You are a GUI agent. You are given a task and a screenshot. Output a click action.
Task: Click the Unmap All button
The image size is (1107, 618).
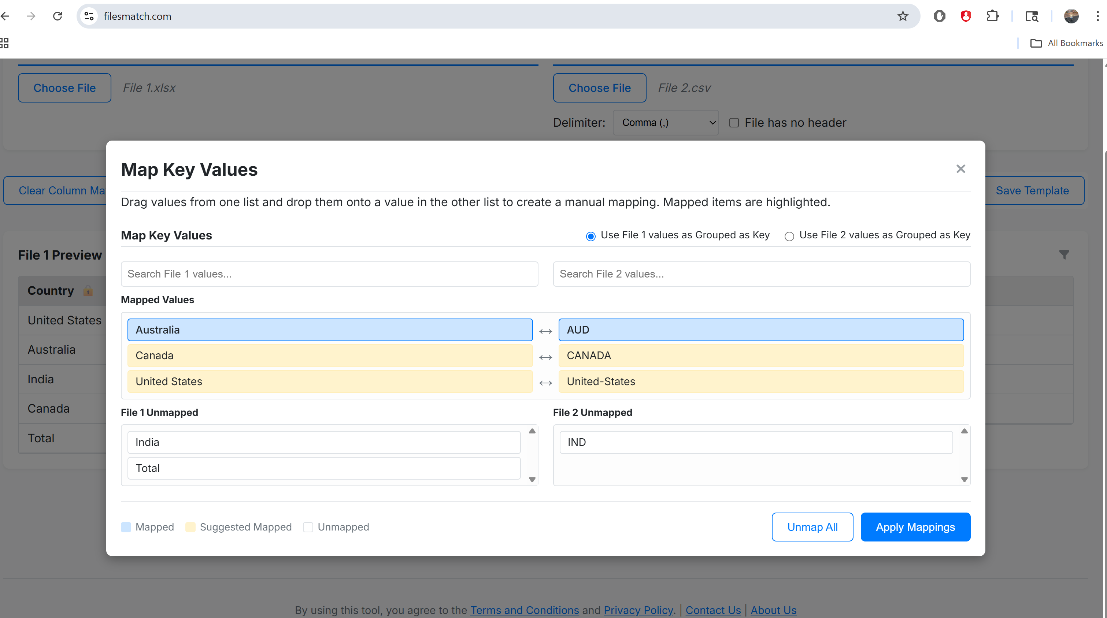click(812, 527)
